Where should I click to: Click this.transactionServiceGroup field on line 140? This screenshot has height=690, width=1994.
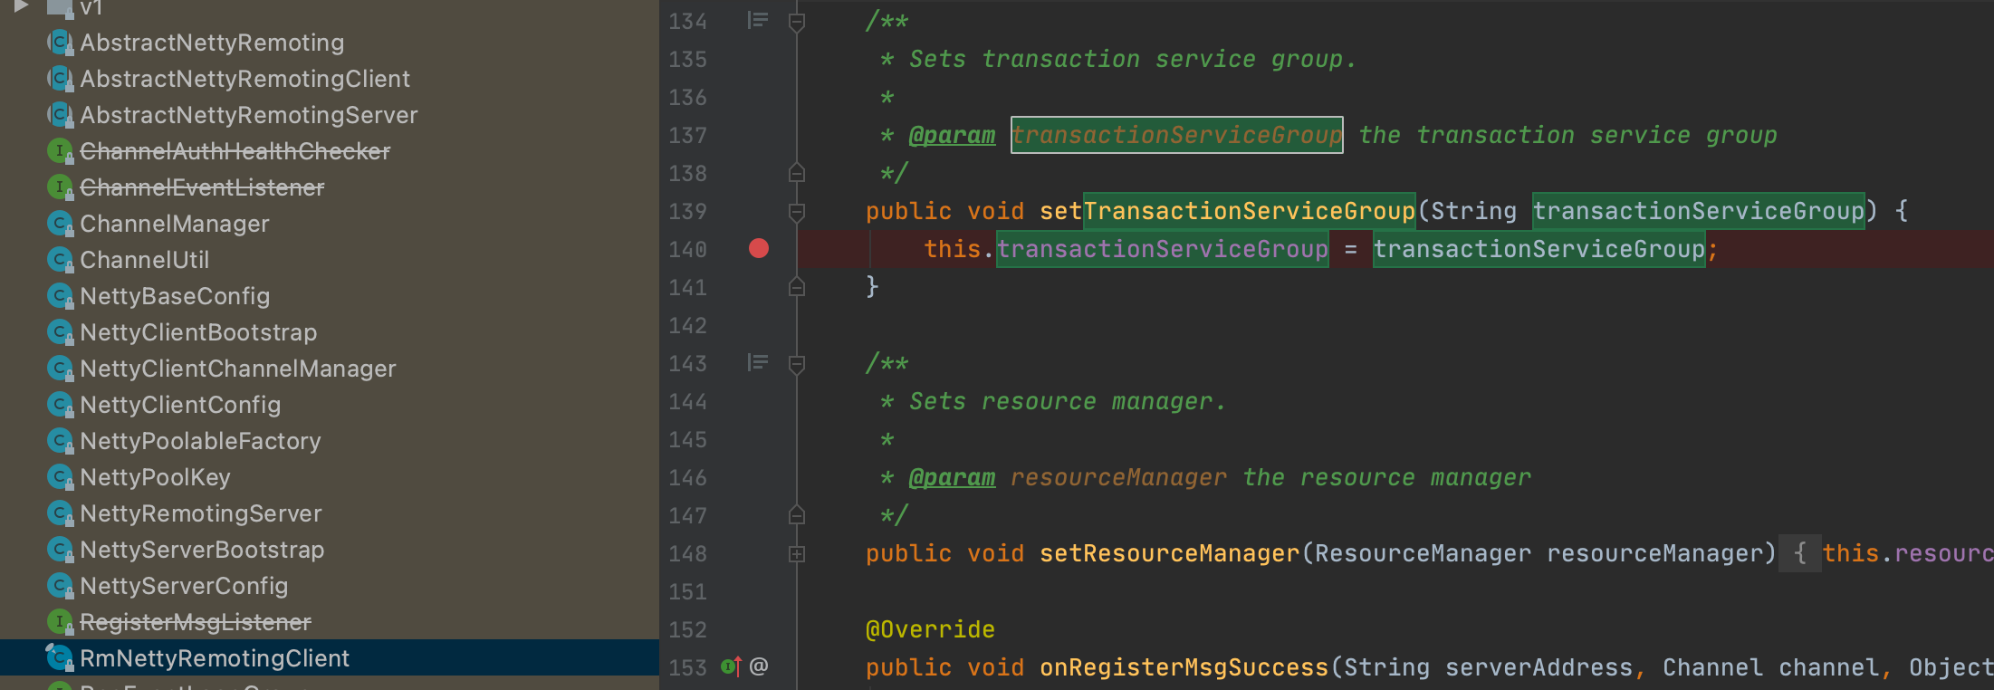click(1163, 249)
